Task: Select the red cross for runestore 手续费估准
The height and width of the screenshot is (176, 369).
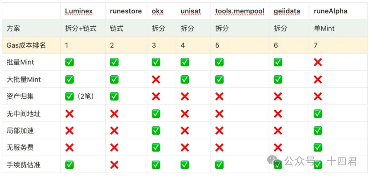Action: pyautogui.click(x=114, y=165)
